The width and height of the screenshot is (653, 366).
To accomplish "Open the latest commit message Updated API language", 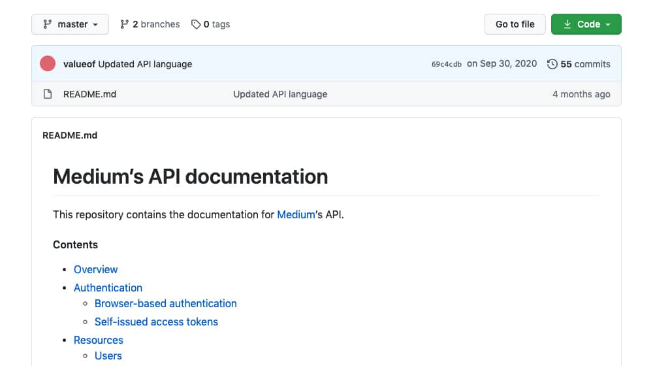I will (x=145, y=64).
